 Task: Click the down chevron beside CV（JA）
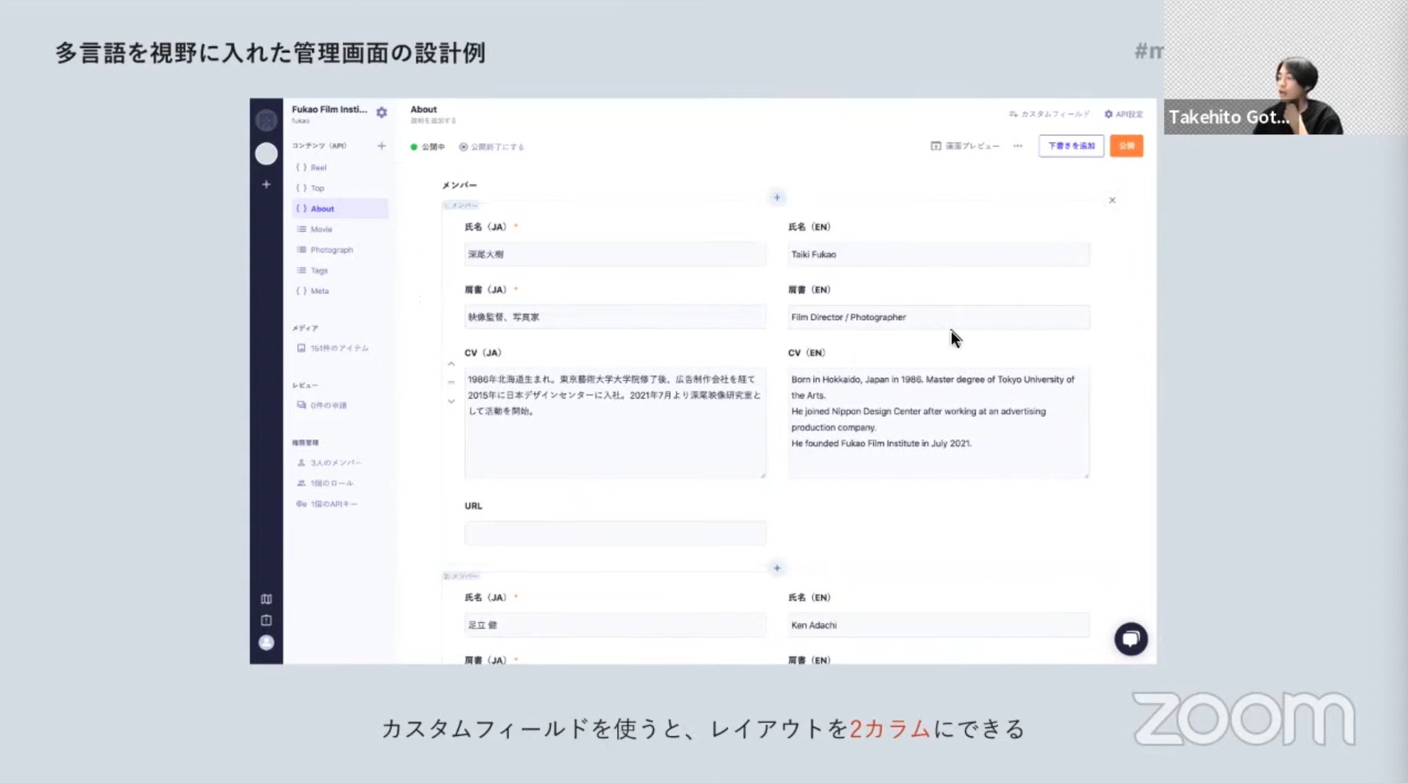[x=452, y=400]
